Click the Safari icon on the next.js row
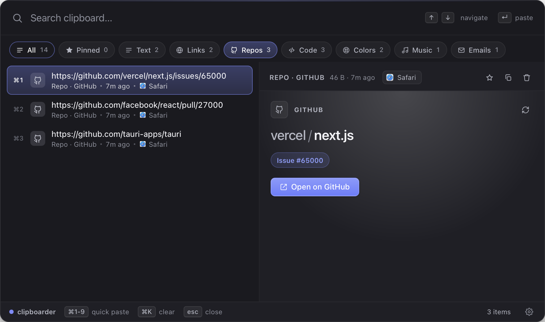545x322 pixels. tap(143, 86)
